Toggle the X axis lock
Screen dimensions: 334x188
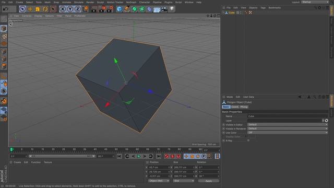pyautogui.click(x=63, y=9)
